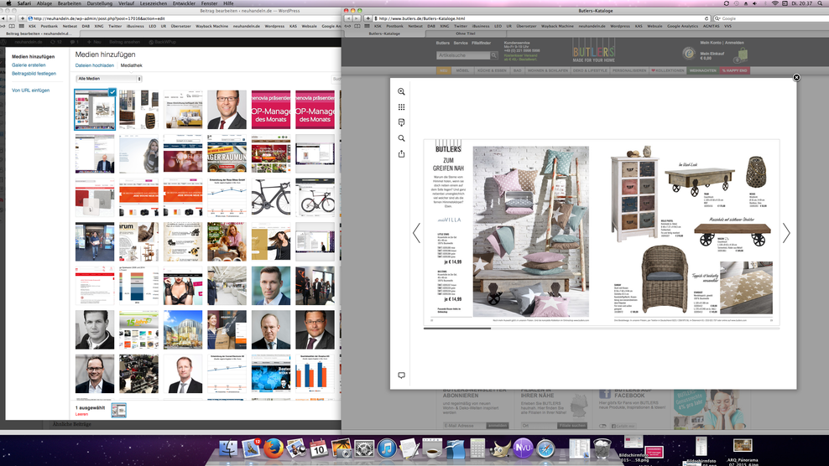Click the catalog page progress bar
829x466 pixels.
pyautogui.click(x=602, y=328)
